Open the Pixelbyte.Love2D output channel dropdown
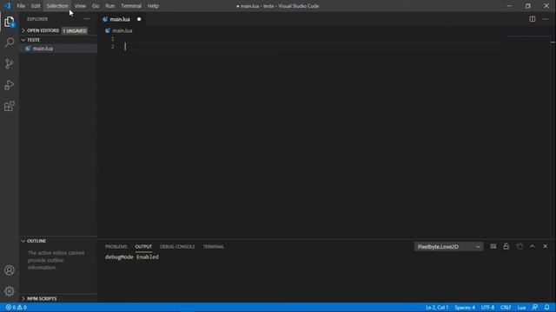 (448, 246)
